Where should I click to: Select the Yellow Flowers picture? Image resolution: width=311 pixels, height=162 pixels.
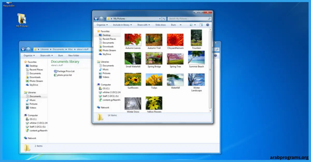[154, 105]
